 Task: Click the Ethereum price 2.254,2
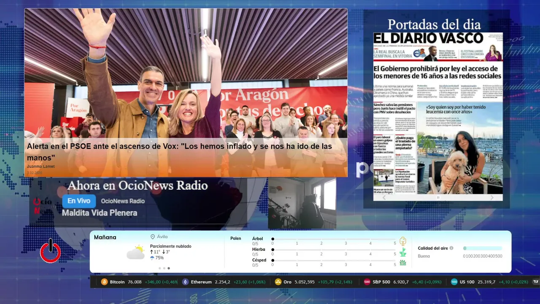click(x=222, y=282)
